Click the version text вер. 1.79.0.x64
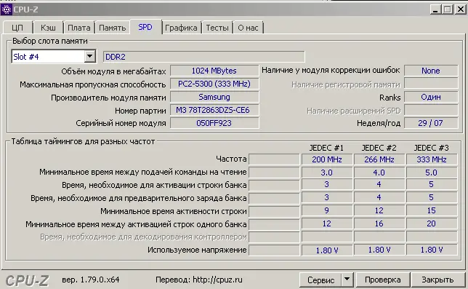 [x=91, y=280]
